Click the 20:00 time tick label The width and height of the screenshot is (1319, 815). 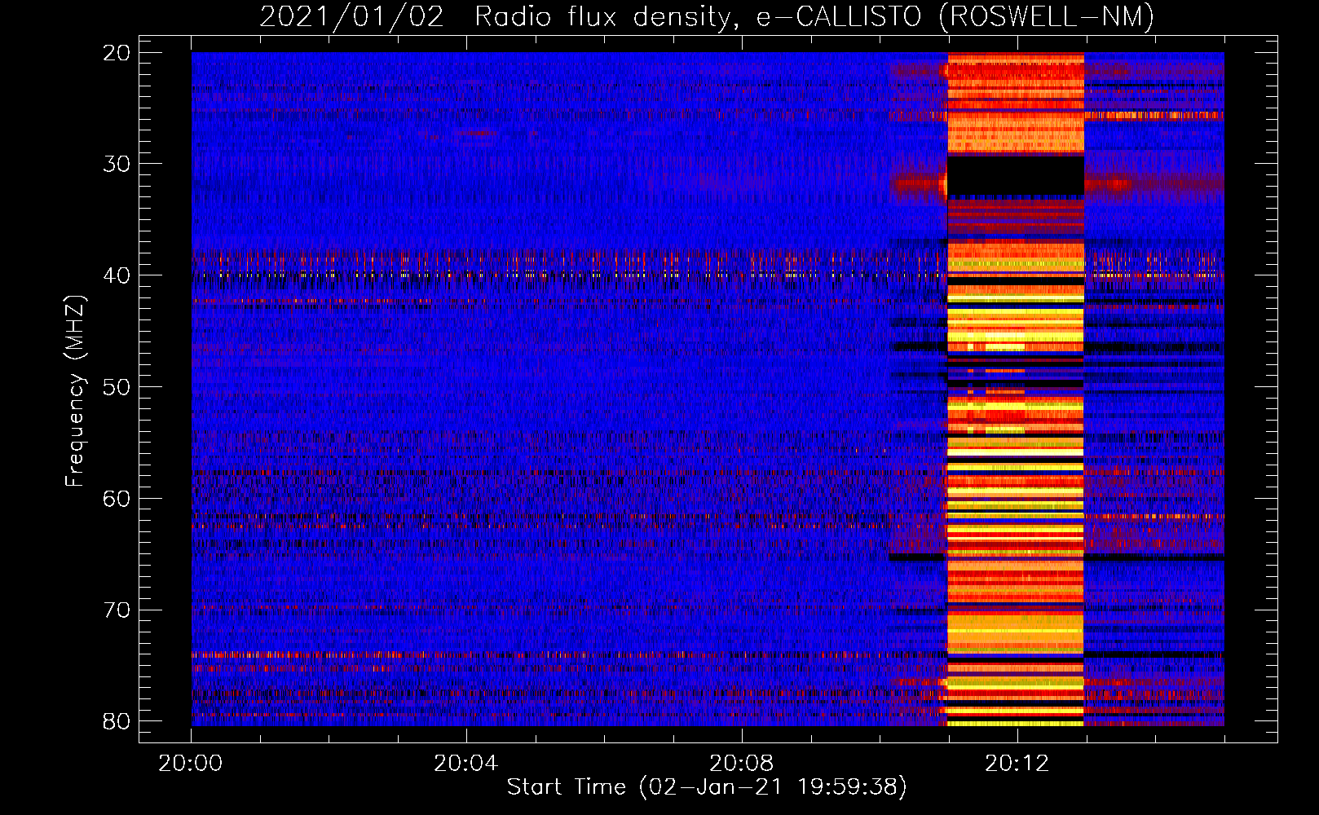(191, 764)
